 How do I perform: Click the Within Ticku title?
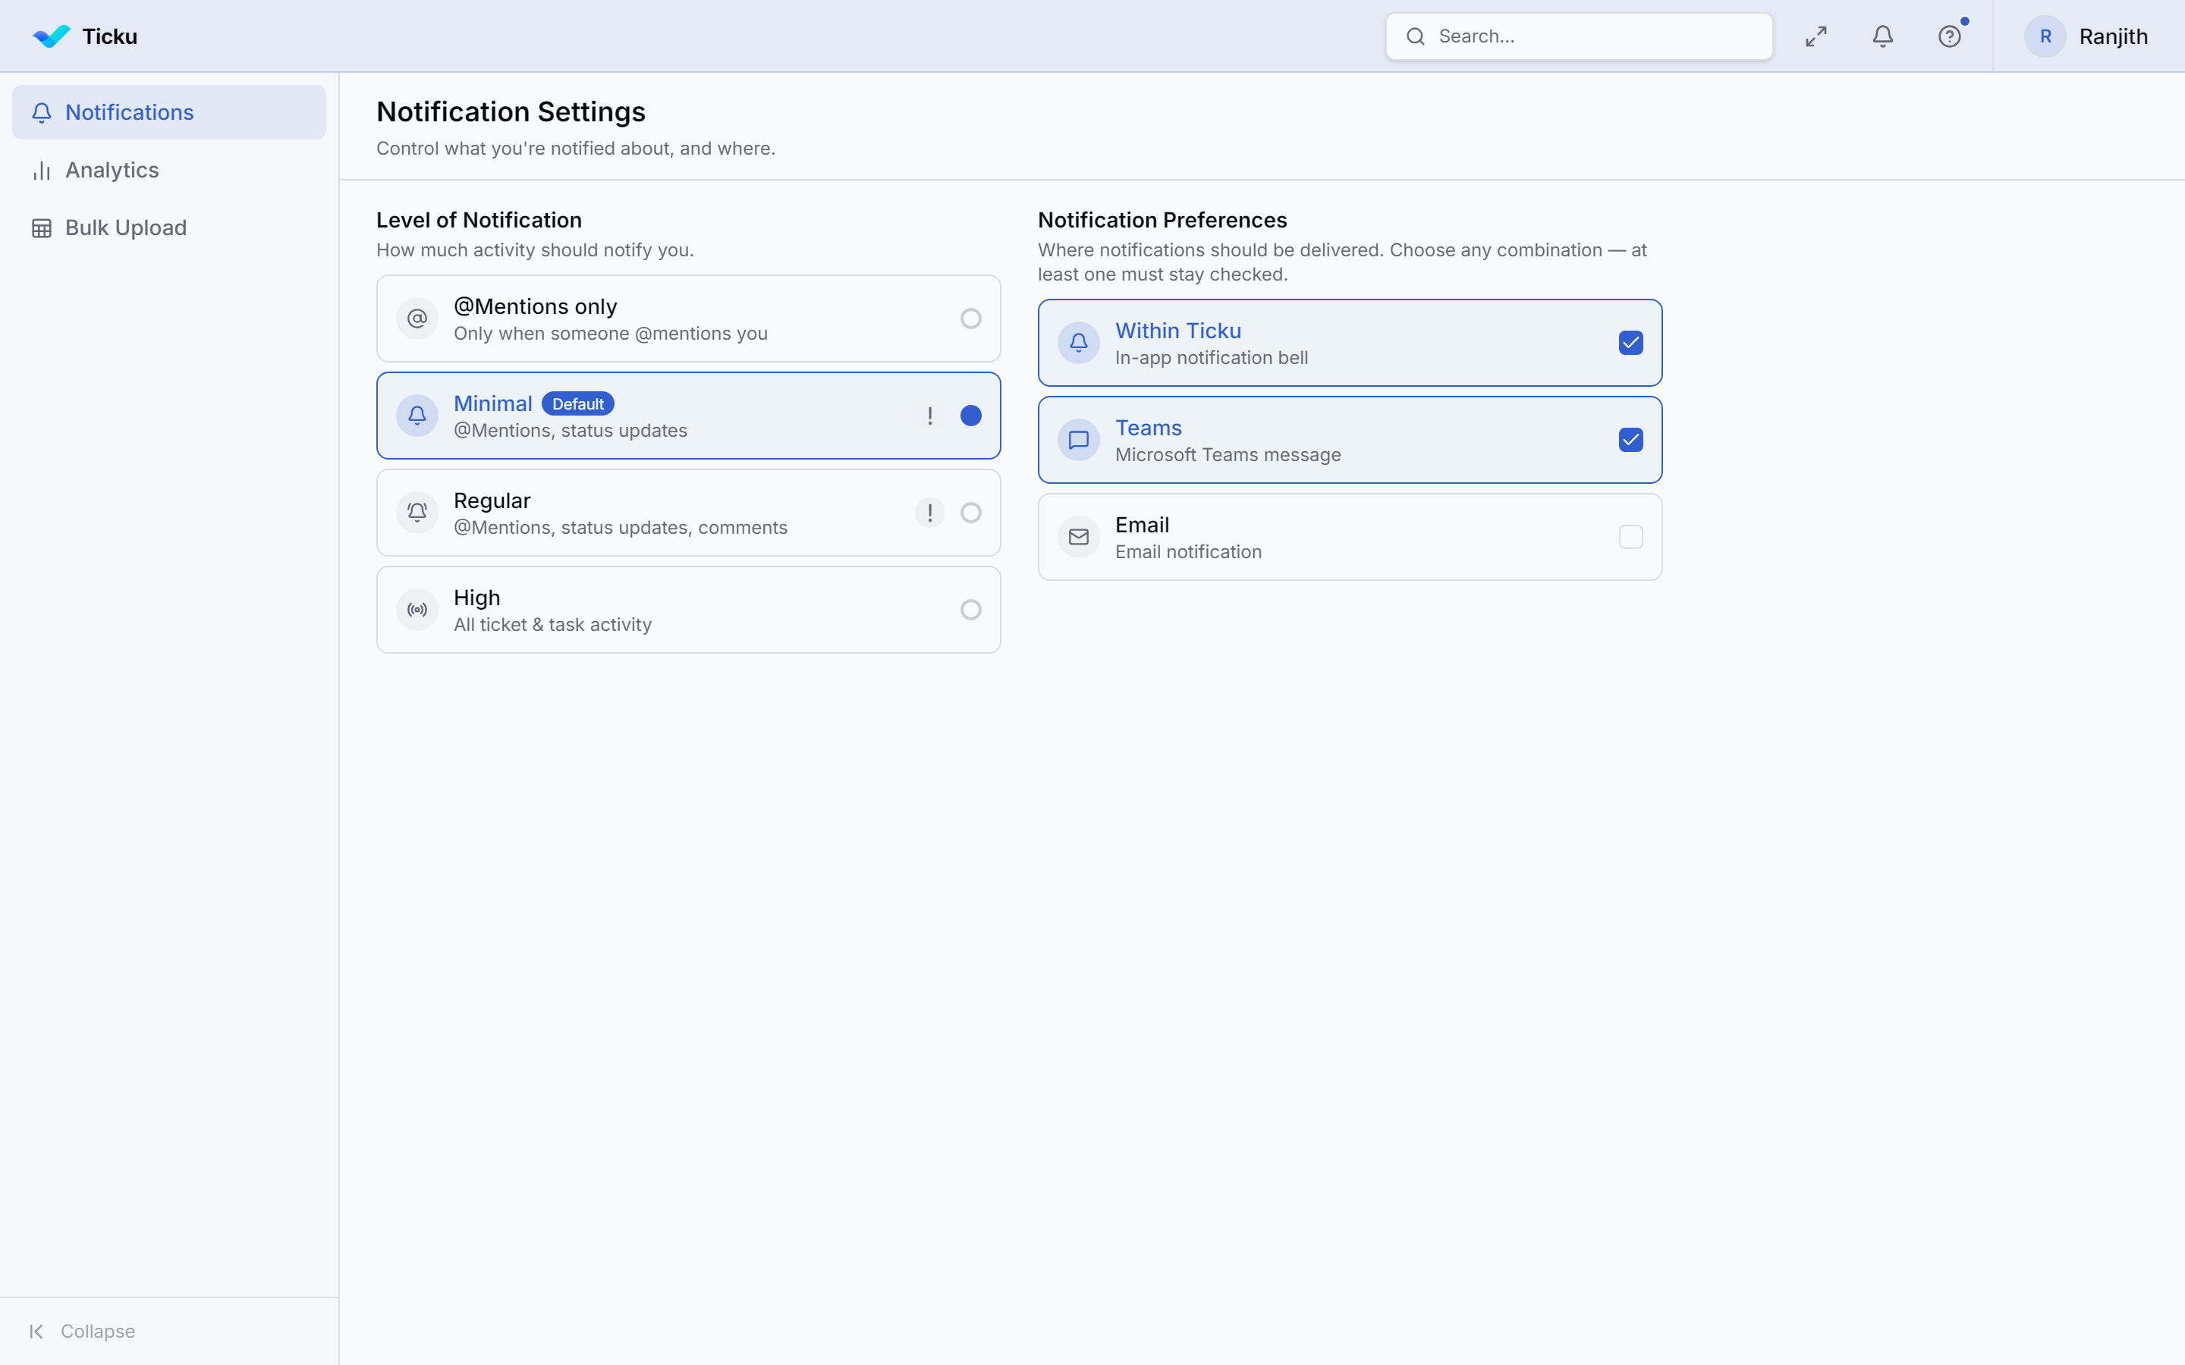[x=1178, y=331]
